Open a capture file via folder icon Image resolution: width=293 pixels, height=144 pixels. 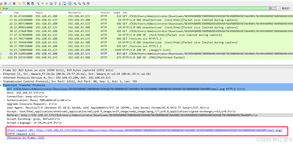[x=20, y=3]
